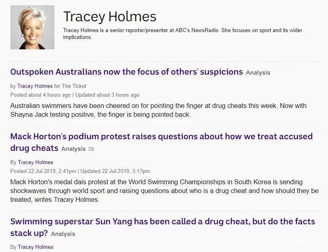The height and width of the screenshot is (252, 328).
Task: Click the 'Updated about 3 hours ago' text
Action: coord(107,95)
